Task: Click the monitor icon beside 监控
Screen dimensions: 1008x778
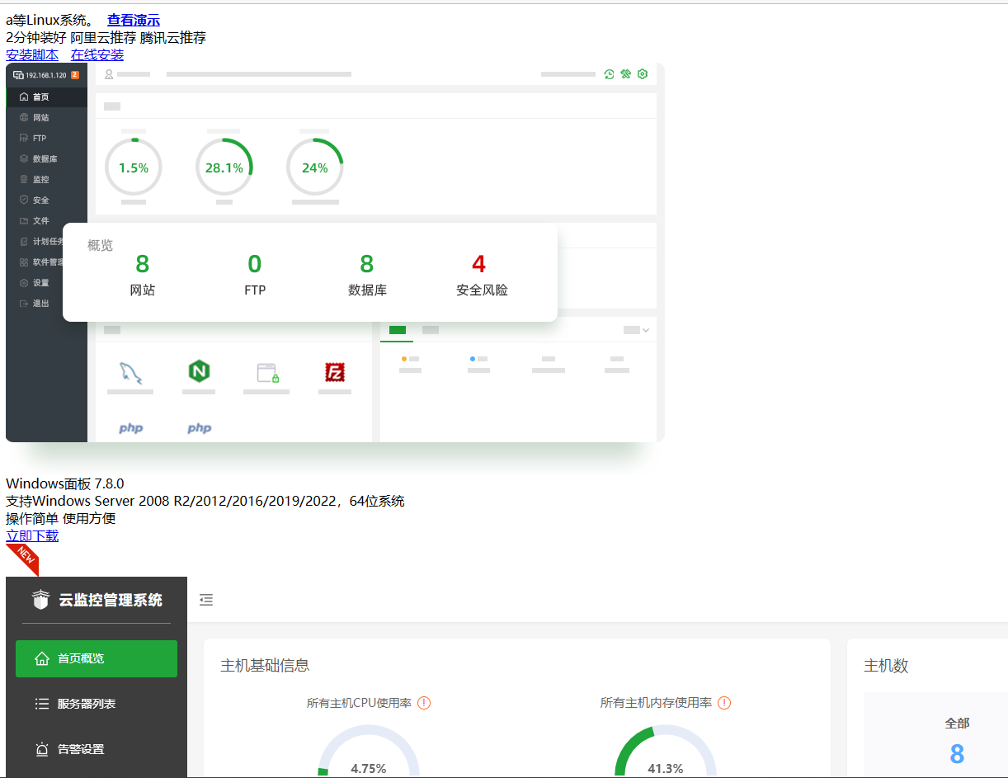Action: tap(24, 179)
